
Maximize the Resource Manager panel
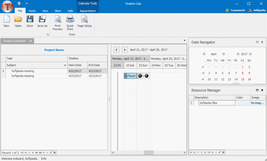click(x=257, y=90)
